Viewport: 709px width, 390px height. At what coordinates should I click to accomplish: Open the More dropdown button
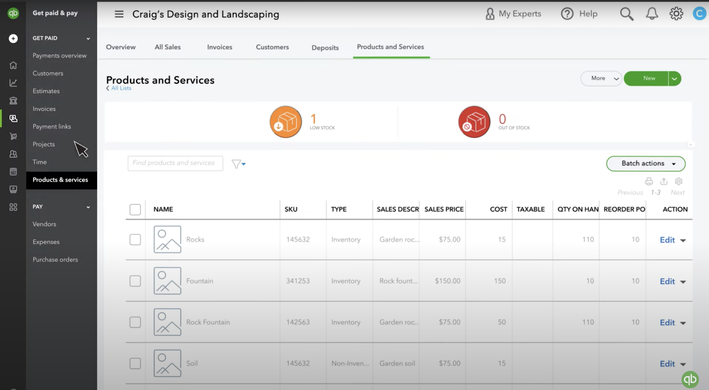coord(601,78)
